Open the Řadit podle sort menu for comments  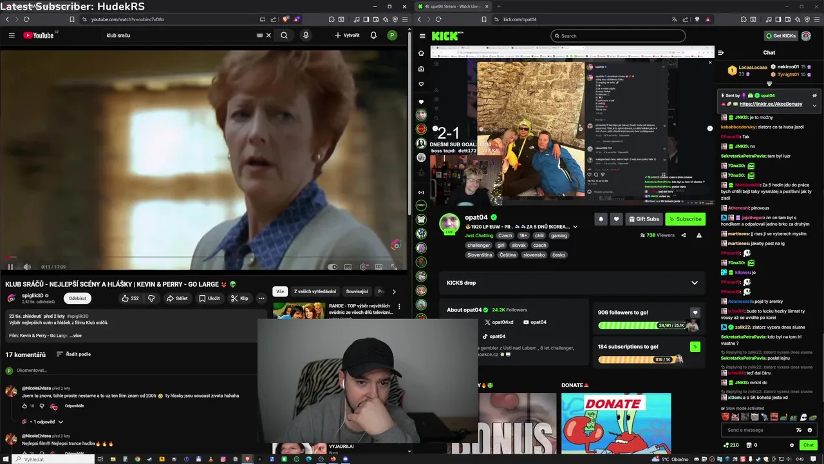[73, 354]
